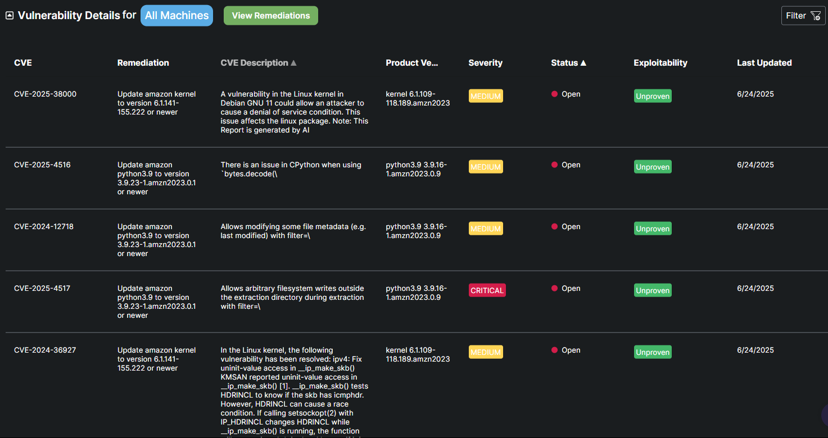Click the All Machines selector pill

(x=177, y=16)
